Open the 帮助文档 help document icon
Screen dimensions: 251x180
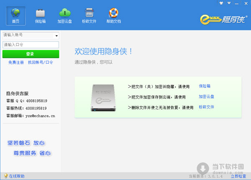coord(113,13)
